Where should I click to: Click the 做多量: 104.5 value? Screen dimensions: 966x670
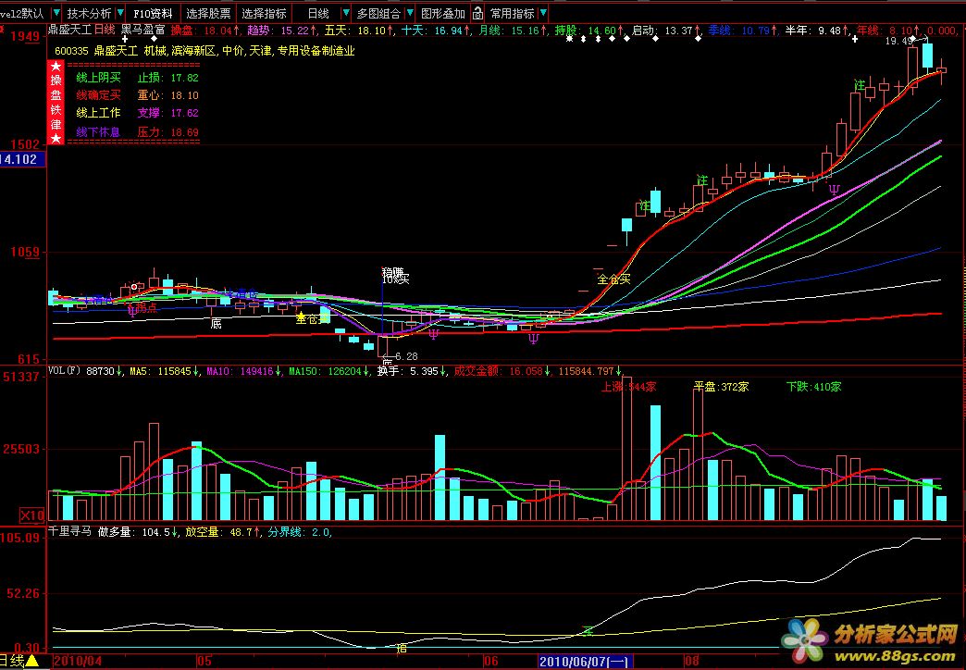point(139,531)
